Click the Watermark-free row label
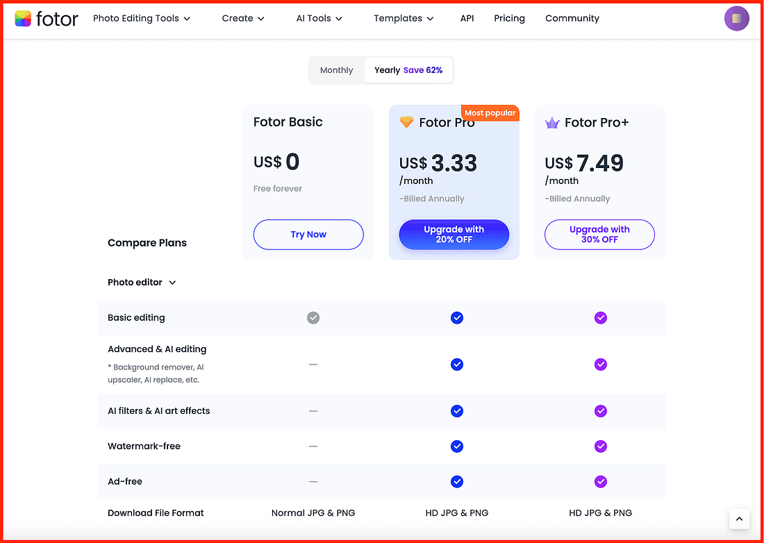The height and width of the screenshot is (543, 764). [144, 446]
